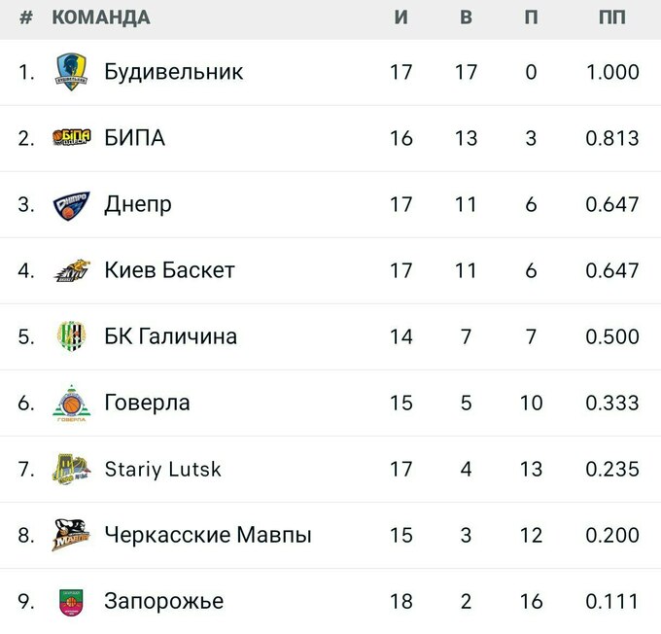
Task: Sort table by the И column header
Action: [x=401, y=18]
